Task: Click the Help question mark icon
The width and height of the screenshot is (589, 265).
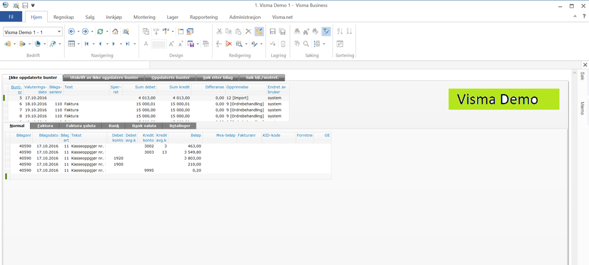Action: (x=584, y=17)
